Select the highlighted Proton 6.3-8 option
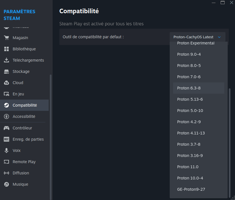Screen dimensions: 235x200 coord(199,88)
